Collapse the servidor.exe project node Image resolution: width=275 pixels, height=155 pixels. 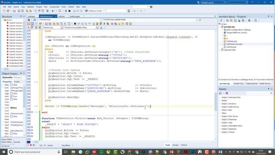(x=220, y=27)
